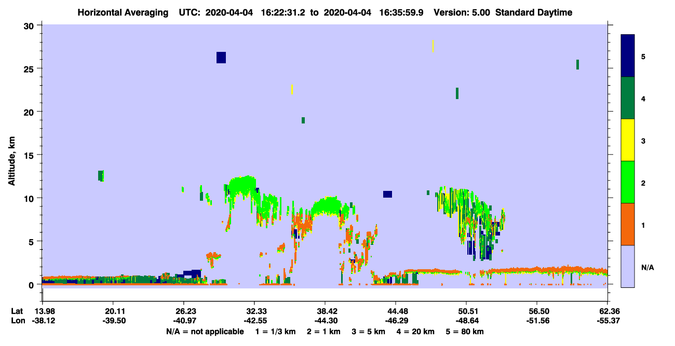Click latitude value '50.51'
The height and width of the screenshot is (346, 675).
[x=467, y=311]
